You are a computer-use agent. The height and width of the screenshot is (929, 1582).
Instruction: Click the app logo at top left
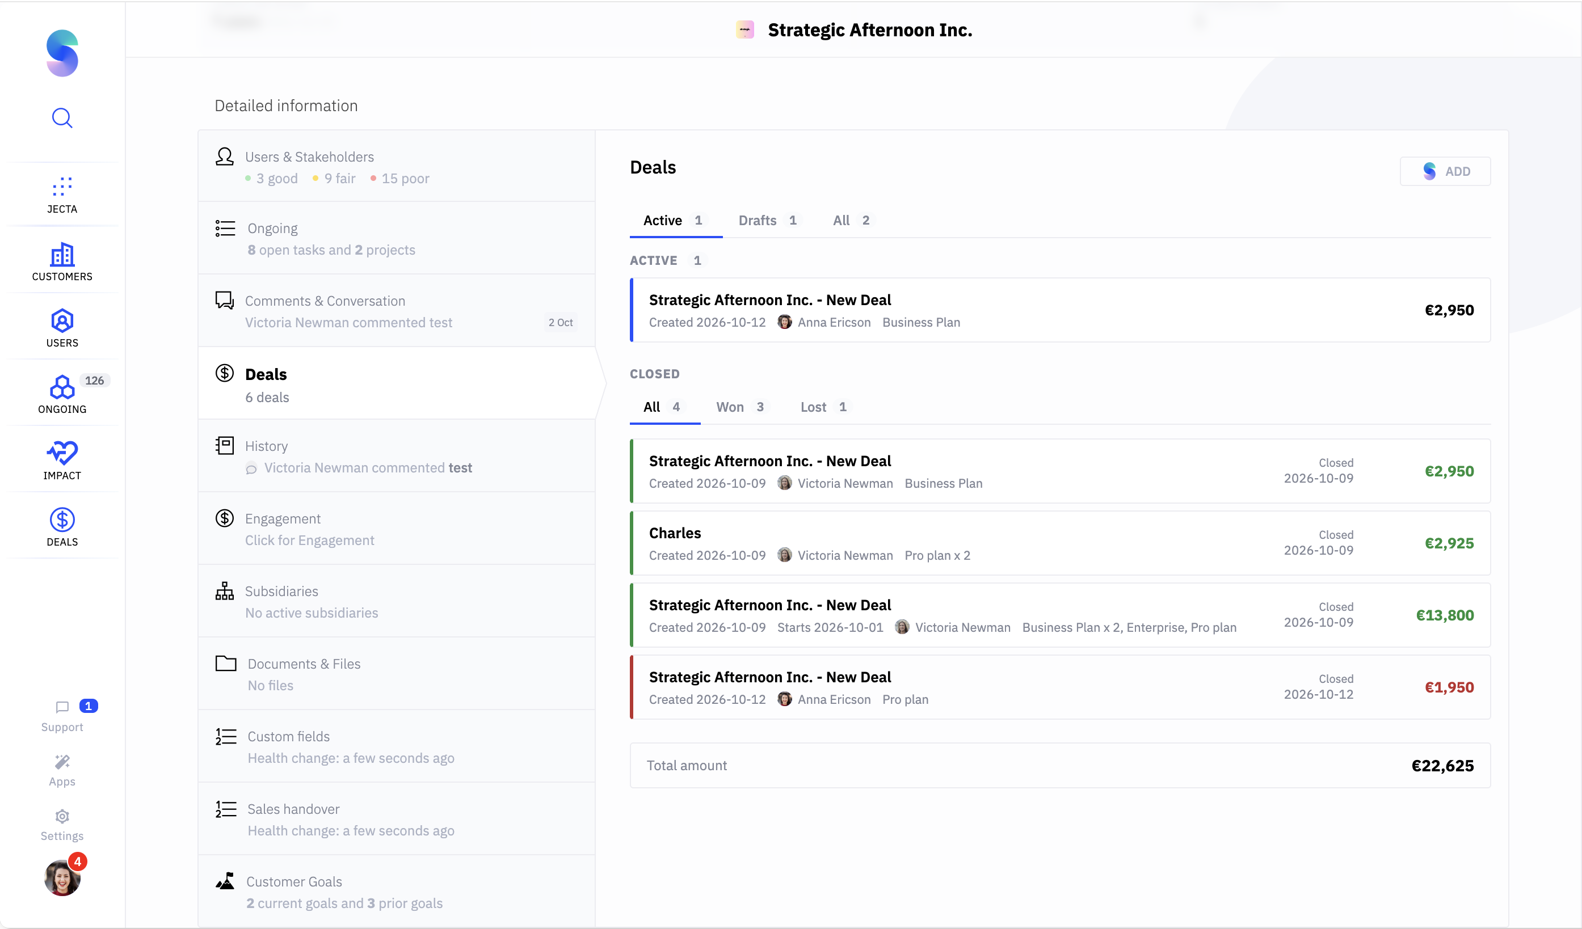pos(62,53)
